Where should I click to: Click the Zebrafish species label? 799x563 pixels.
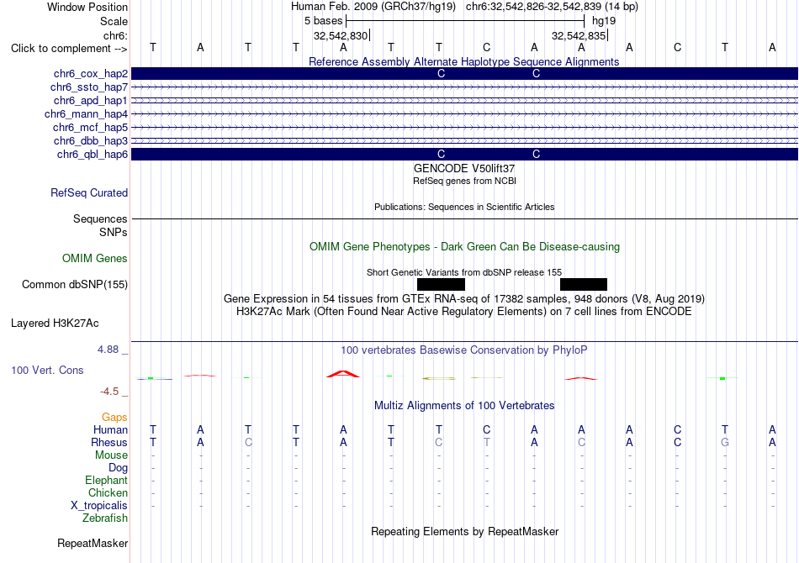pyautogui.click(x=105, y=518)
